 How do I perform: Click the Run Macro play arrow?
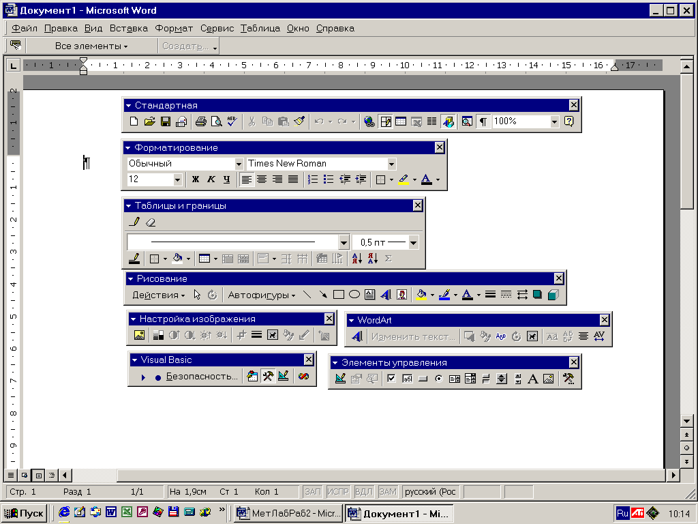tap(143, 377)
